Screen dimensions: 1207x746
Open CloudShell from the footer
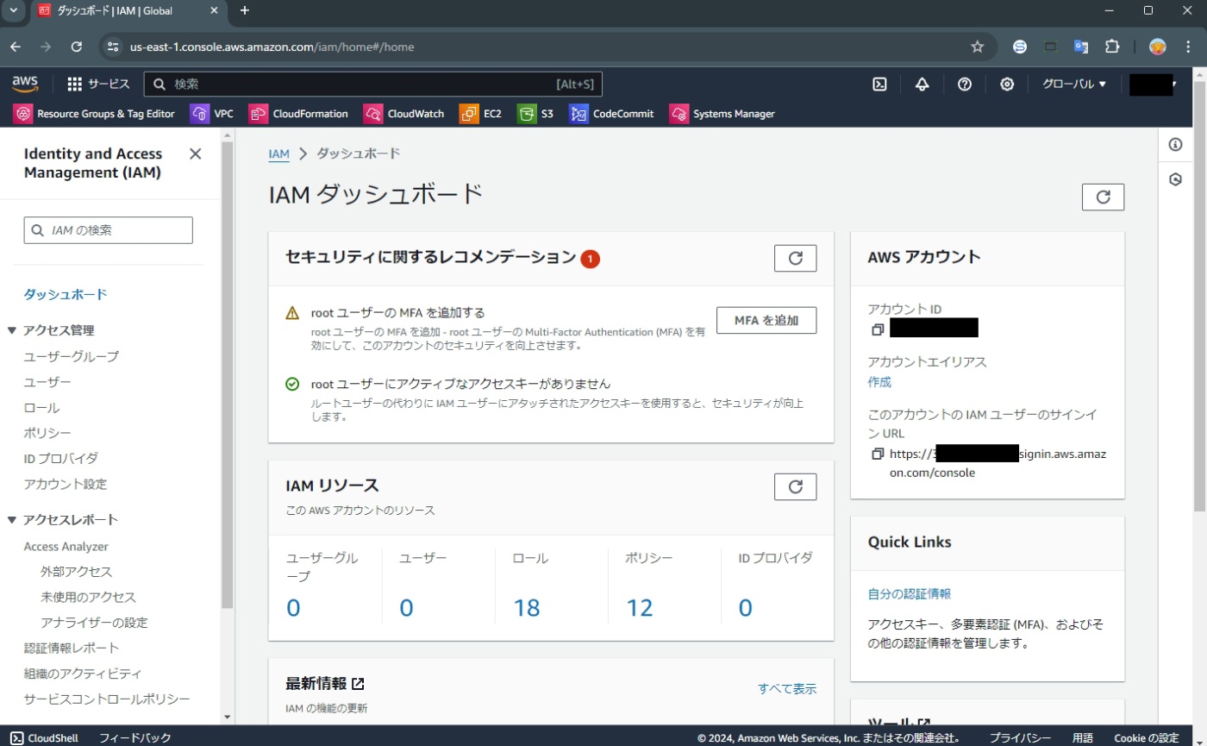tap(44, 737)
